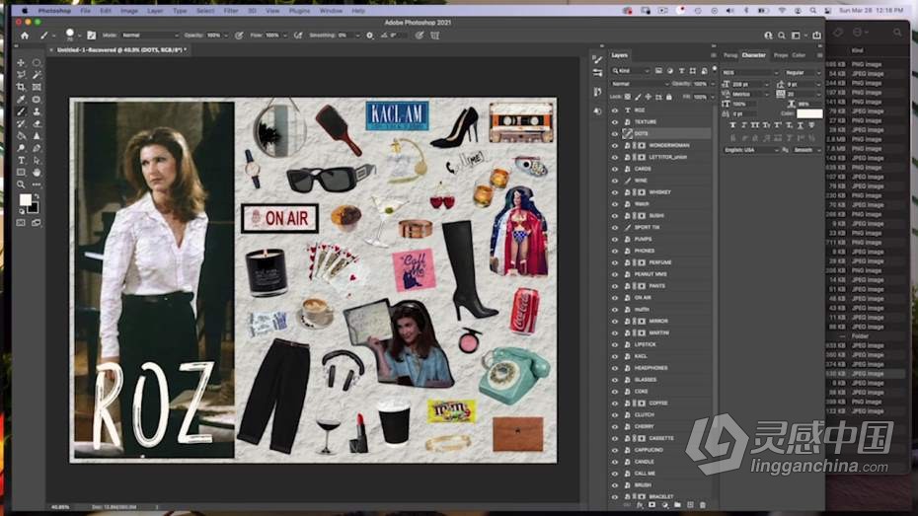Toggle visibility of DOTS layer
This screenshot has width=918, height=516.
(615, 133)
